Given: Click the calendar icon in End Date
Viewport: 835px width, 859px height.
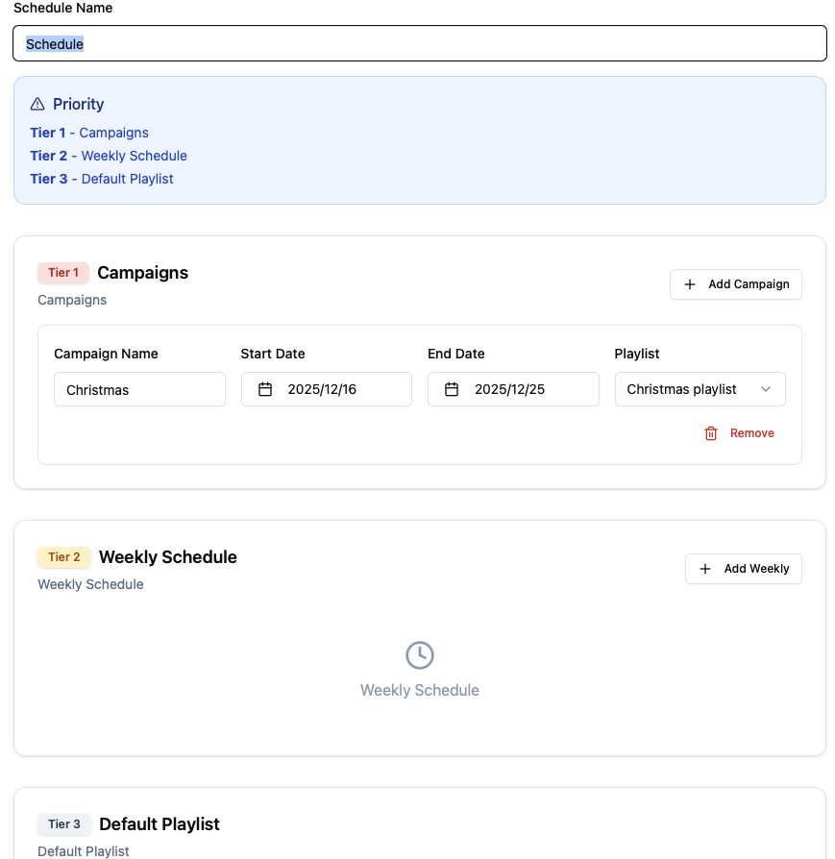Looking at the screenshot, I should tap(452, 389).
